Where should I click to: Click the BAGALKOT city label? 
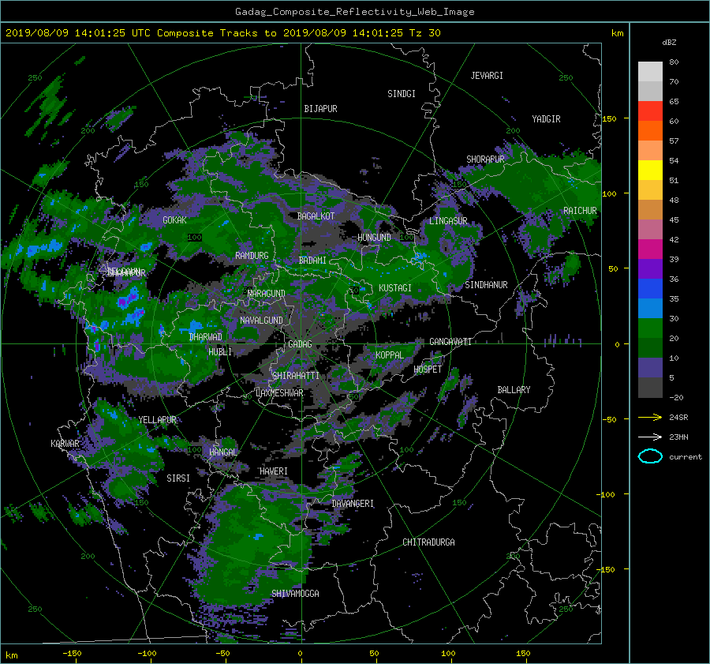coord(316,216)
